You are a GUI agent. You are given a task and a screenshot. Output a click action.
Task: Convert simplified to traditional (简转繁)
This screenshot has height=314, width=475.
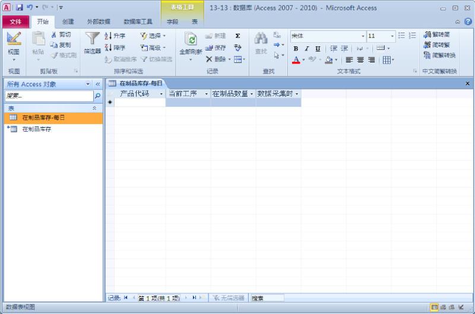click(437, 45)
